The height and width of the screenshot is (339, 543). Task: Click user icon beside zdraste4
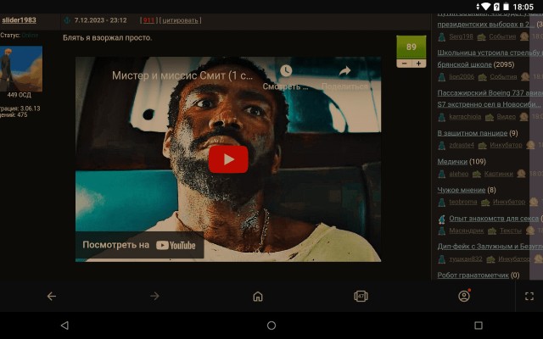(x=441, y=145)
